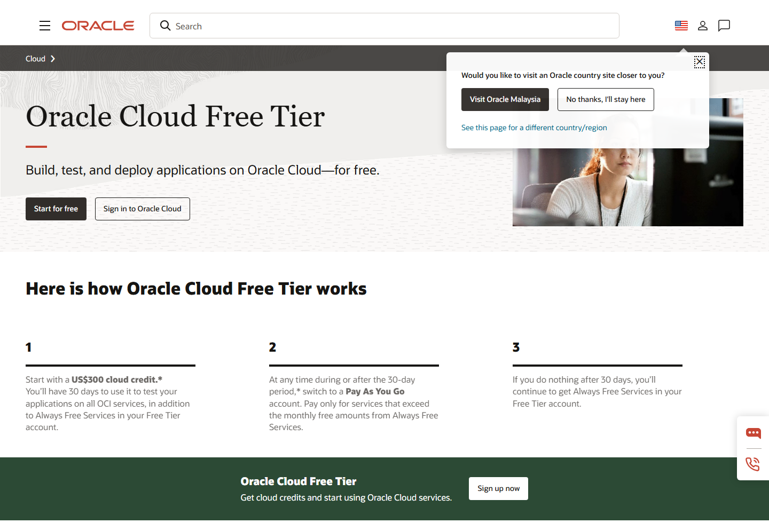The image size is (769, 523).
Task: Click the banner title 'Oracle Cloud Free Tier'
Action: (299, 481)
